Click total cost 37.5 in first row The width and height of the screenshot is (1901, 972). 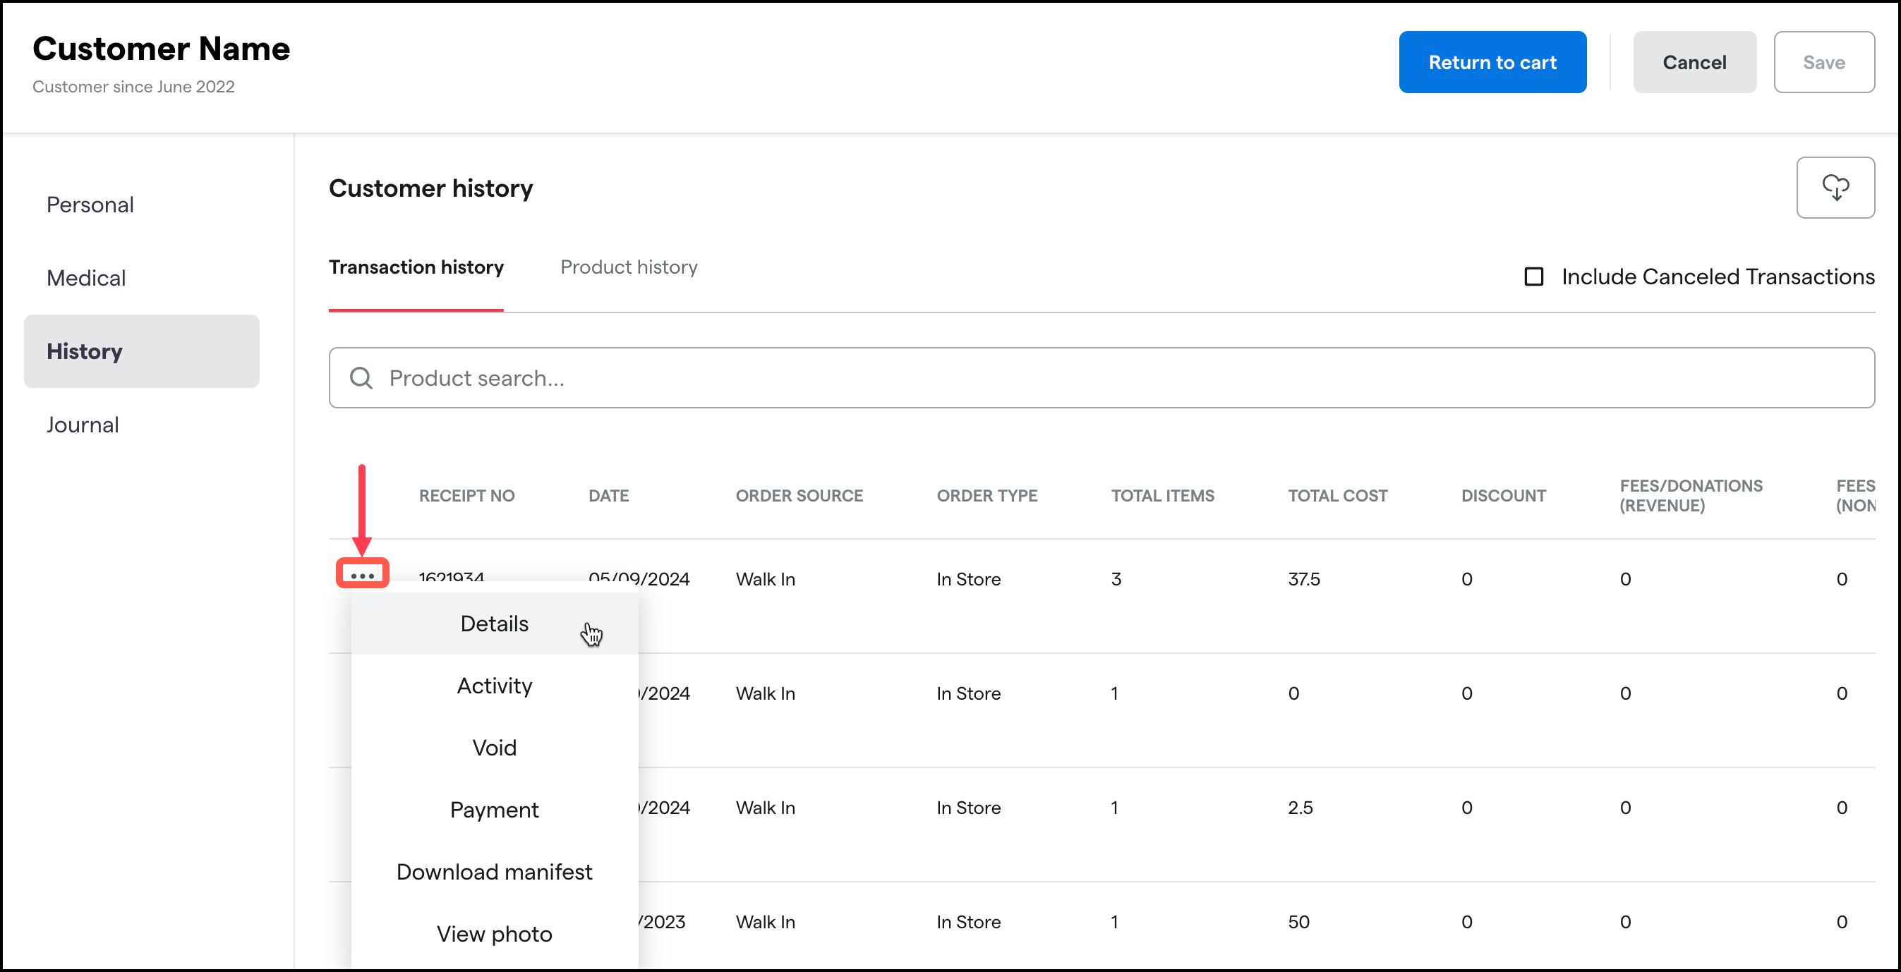click(1303, 579)
